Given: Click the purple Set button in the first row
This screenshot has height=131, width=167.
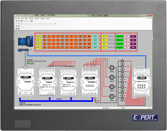Looking at the screenshot, I should (133, 36).
